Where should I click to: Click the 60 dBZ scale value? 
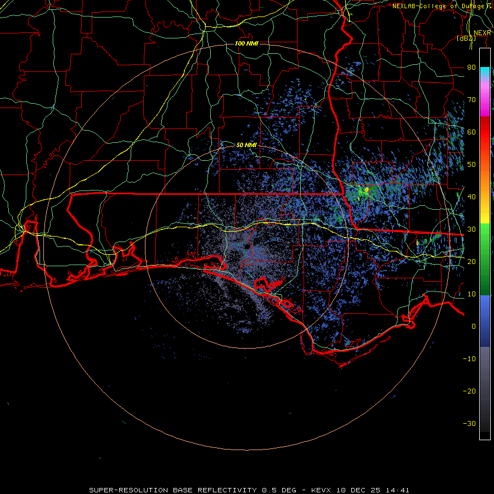[x=471, y=132]
